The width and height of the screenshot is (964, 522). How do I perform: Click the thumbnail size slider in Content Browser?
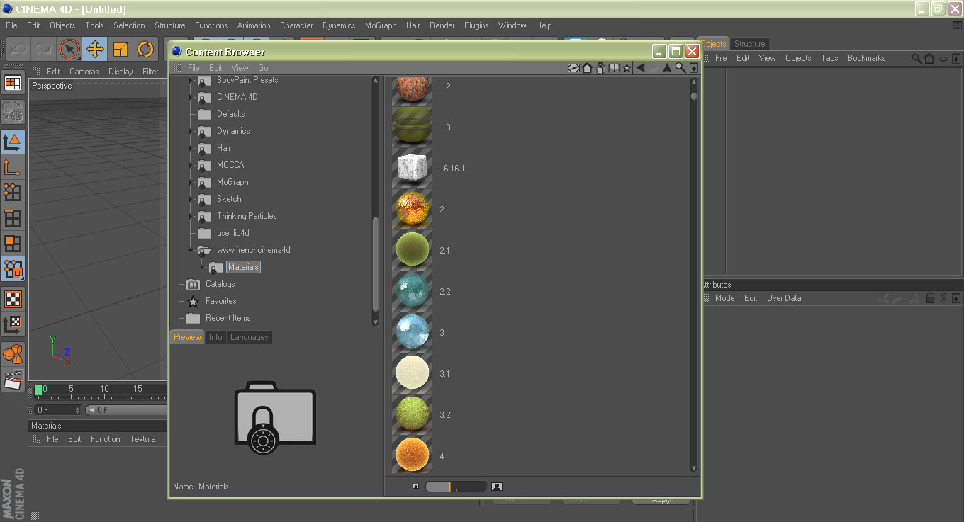456,487
